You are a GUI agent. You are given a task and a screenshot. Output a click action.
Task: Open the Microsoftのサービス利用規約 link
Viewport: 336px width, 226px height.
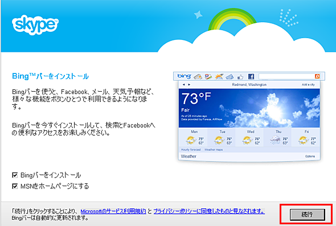113,211
